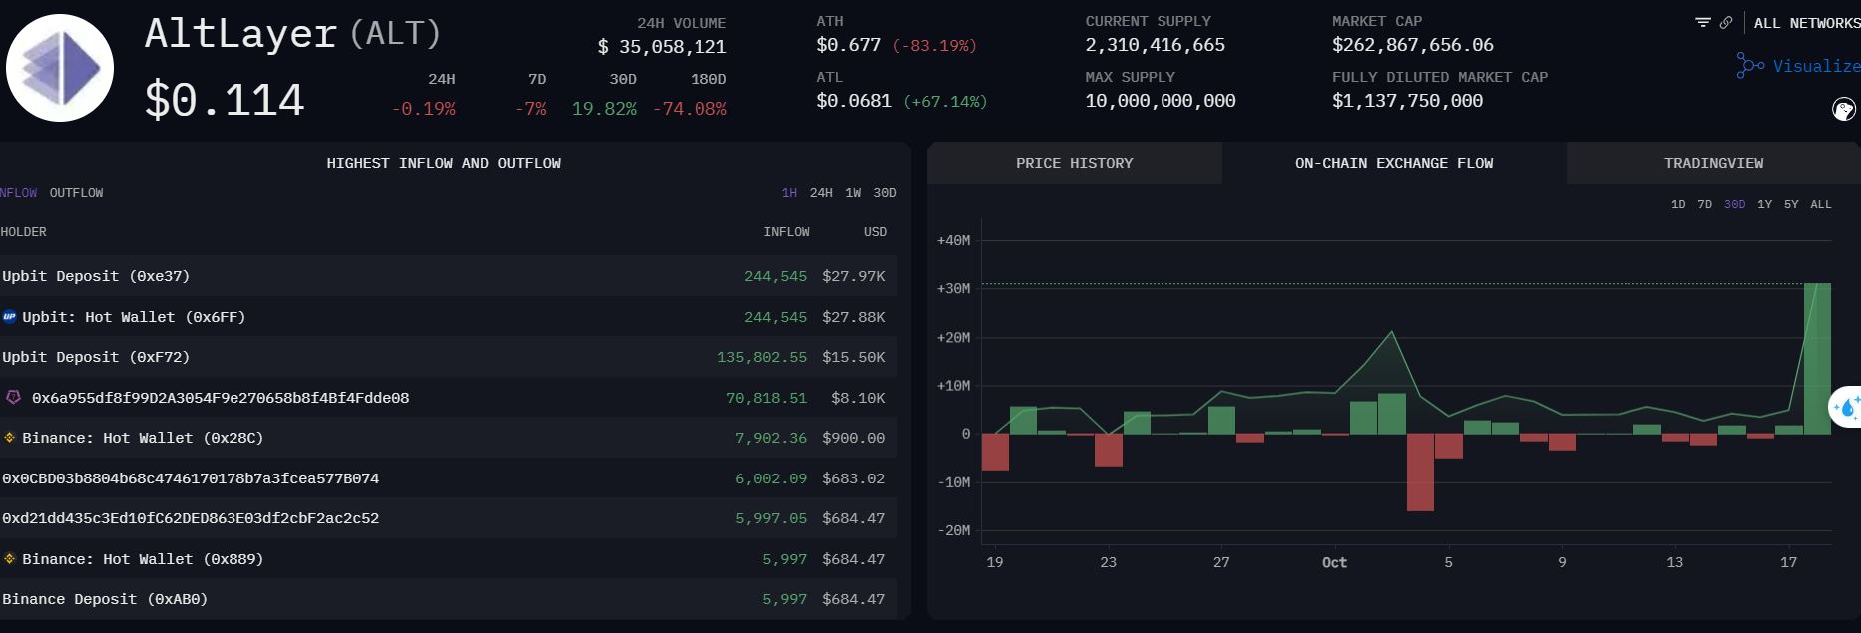Sort the table by the USD column
Viewport: 1861px width, 633px height.
click(x=875, y=232)
